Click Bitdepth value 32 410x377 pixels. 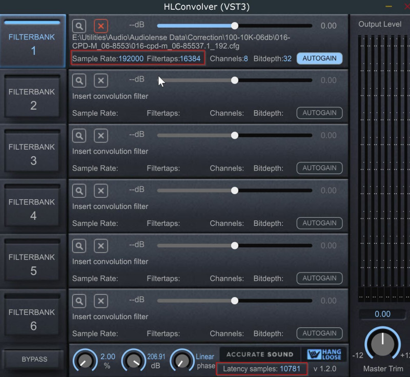click(288, 58)
